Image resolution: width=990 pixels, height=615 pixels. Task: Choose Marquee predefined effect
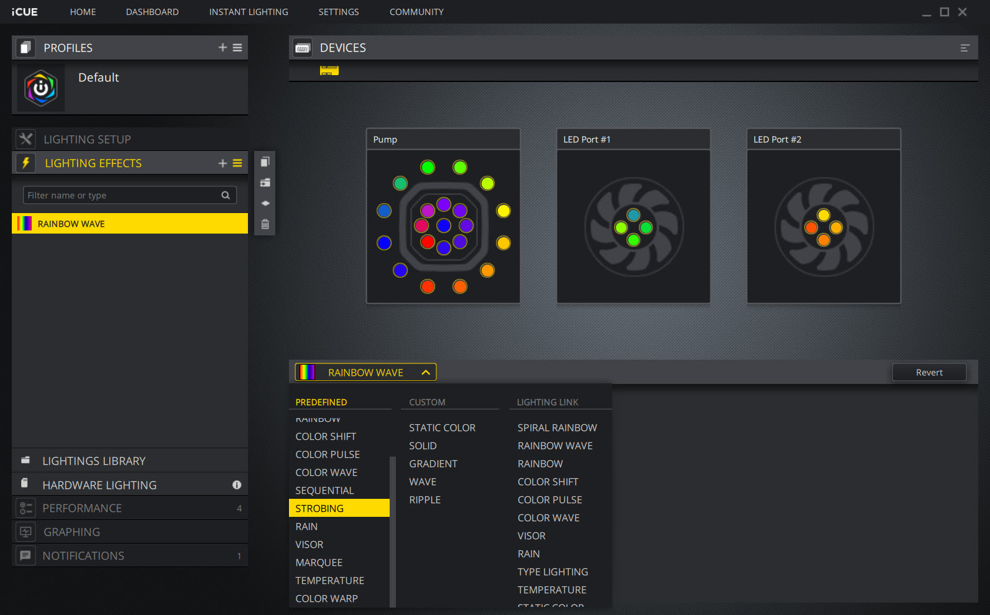coord(319,562)
